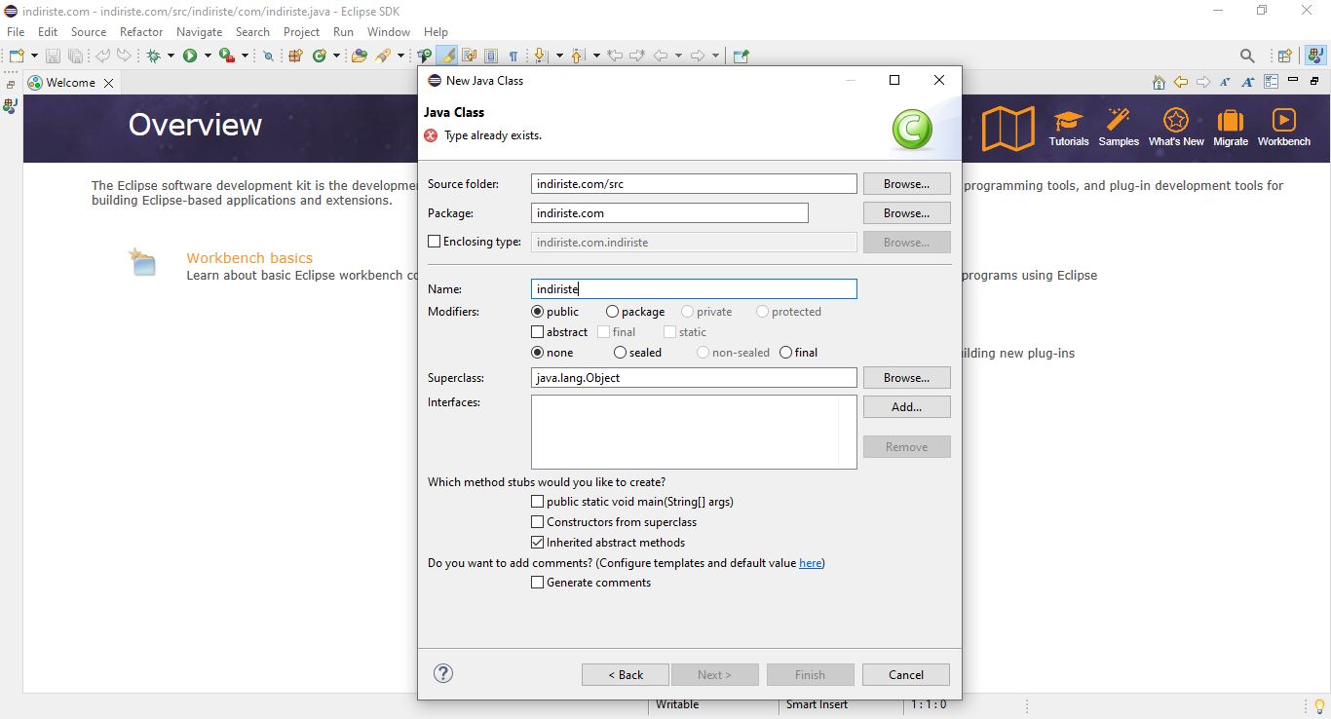Open the File menu
Viewport: 1331px width, 719px height.
coord(16,31)
